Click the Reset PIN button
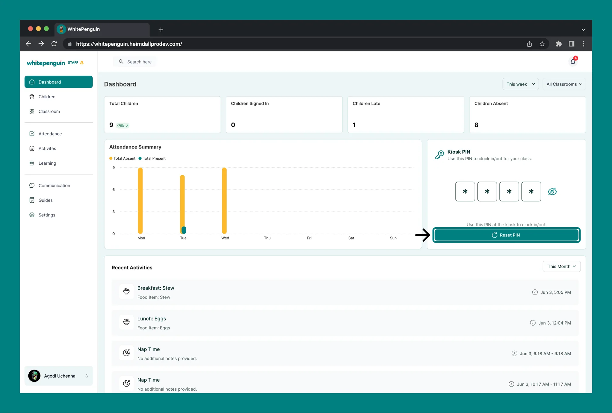Viewport: 612px width, 413px height. click(506, 235)
